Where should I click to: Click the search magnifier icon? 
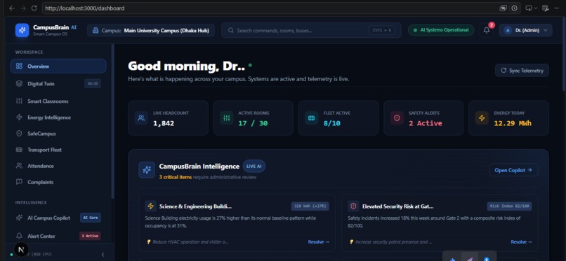click(231, 31)
